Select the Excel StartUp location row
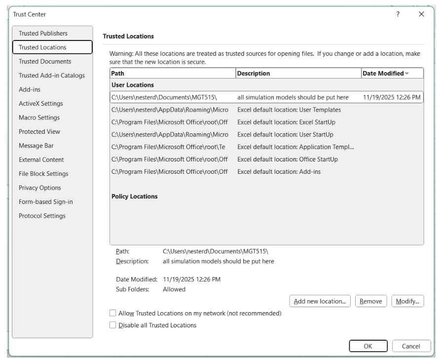This screenshot has width=437, height=358. 267,122
